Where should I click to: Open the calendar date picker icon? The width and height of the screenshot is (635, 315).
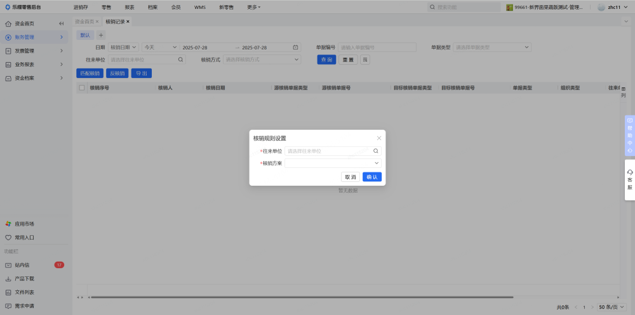[295, 48]
